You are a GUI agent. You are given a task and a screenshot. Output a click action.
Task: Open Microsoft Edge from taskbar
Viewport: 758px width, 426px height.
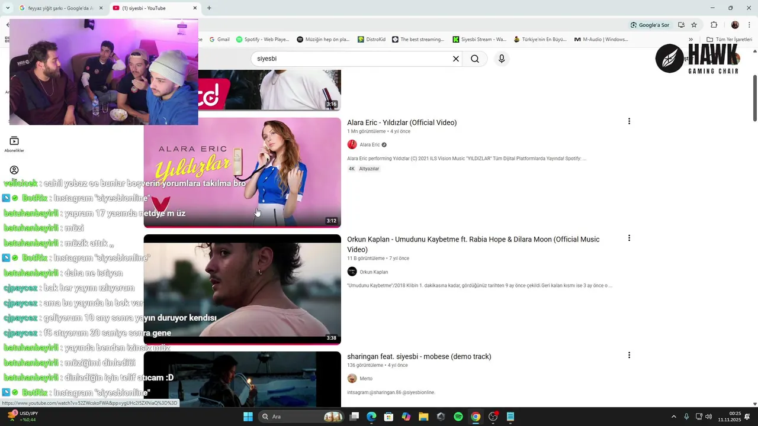pyautogui.click(x=371, y=417)
